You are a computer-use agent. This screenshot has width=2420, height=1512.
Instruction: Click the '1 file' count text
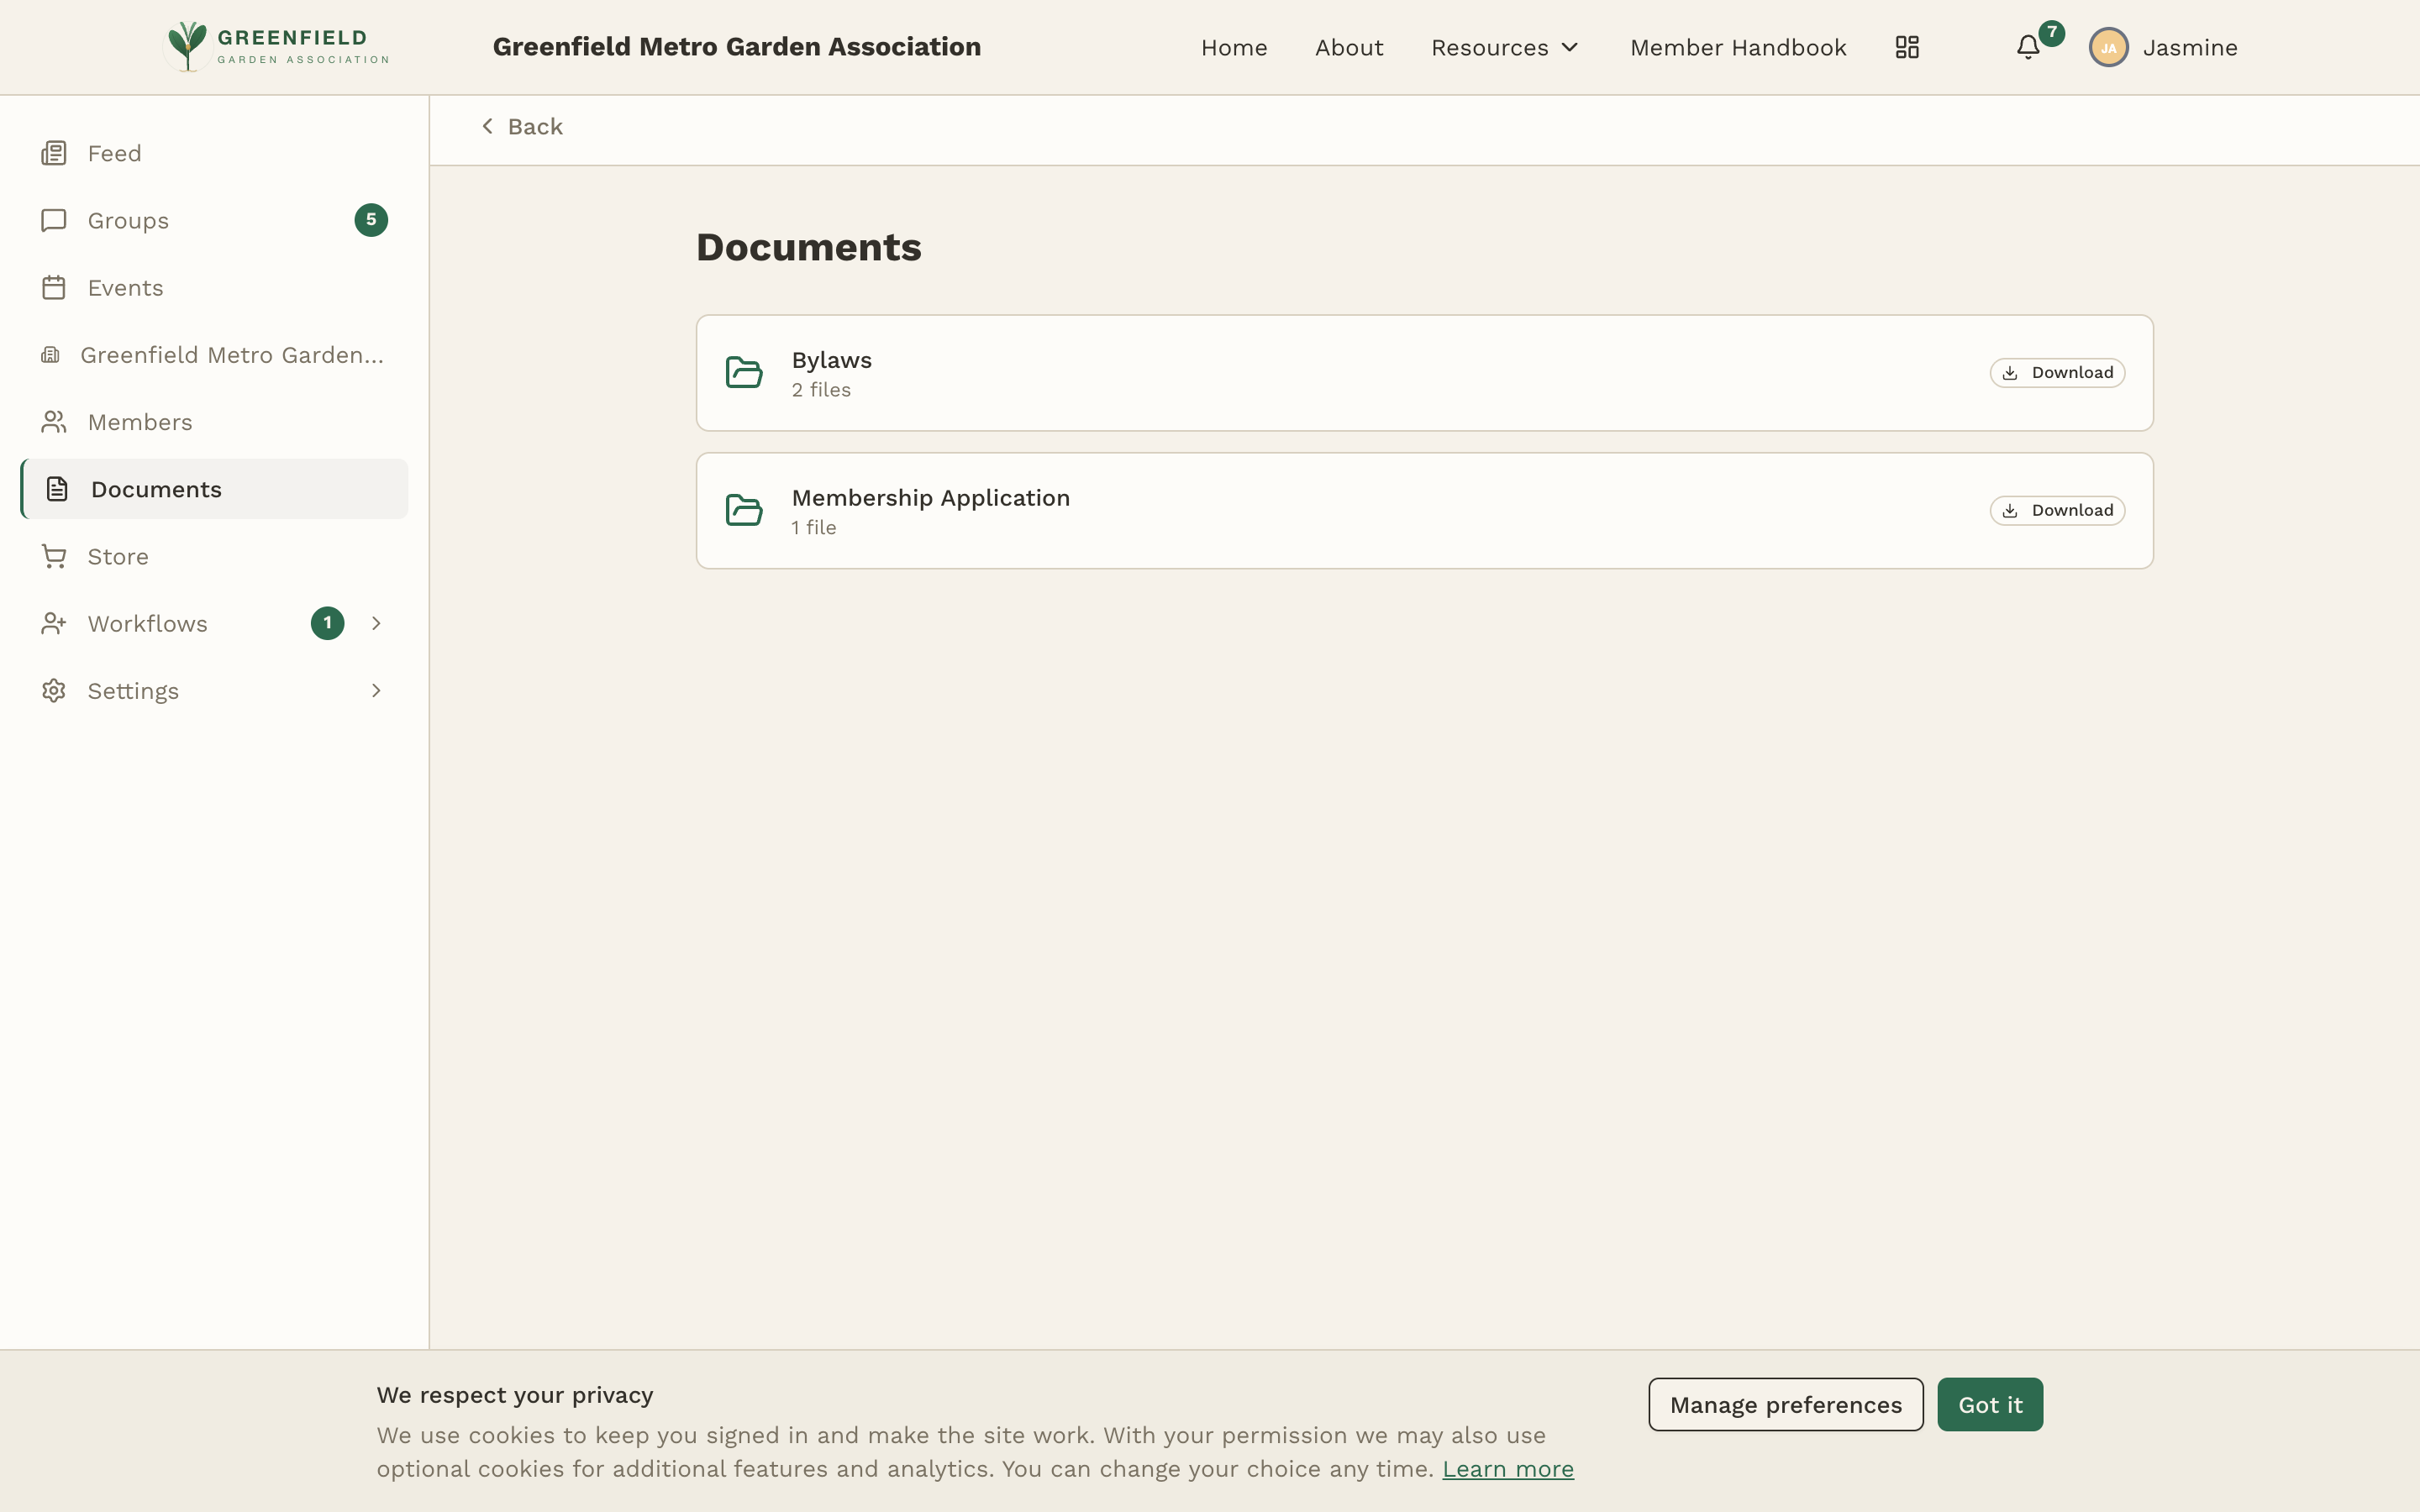click(x=813, y=527)
